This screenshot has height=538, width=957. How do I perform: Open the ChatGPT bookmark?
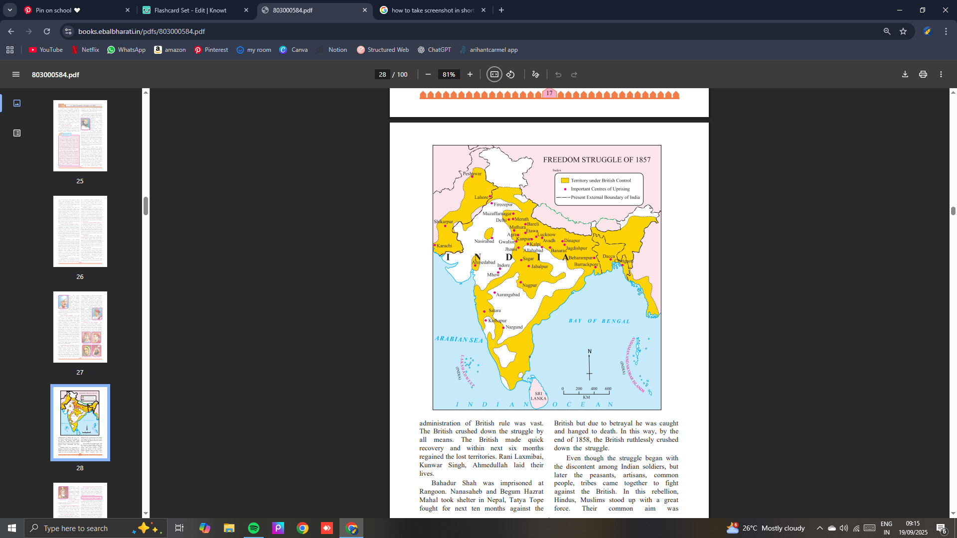point(434,50)
